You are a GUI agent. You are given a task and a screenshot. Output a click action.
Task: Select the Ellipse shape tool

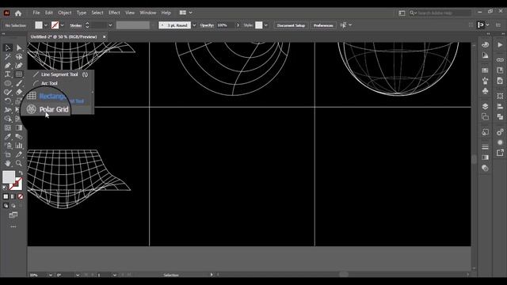click(x=8, y=83)
